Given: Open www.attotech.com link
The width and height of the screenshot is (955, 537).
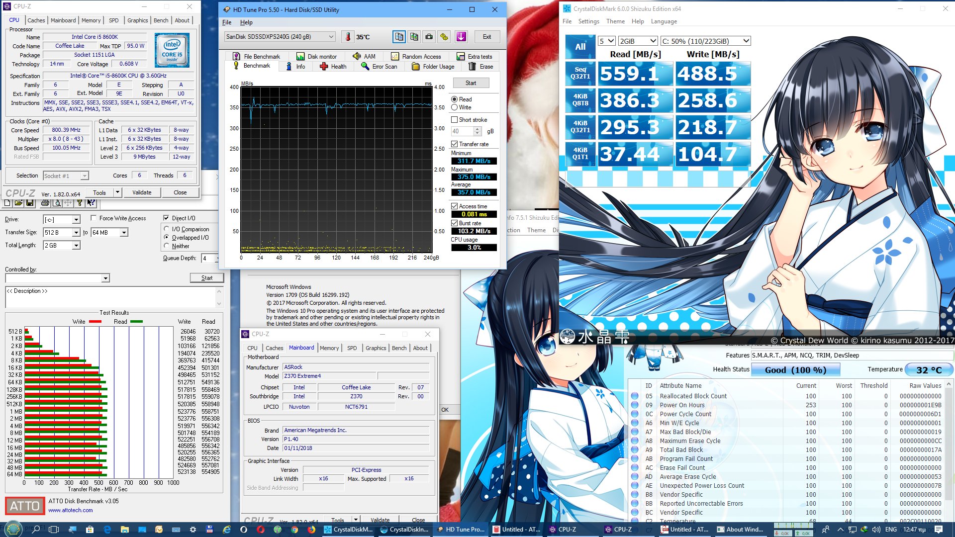Looking at the screenshot, I should pos(71,510).
